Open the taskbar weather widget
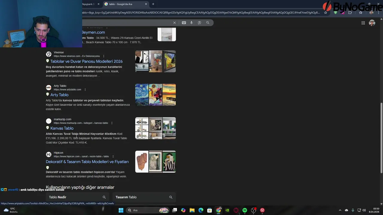The width and height of the screenshot is (383, 215). pos(11,210)
